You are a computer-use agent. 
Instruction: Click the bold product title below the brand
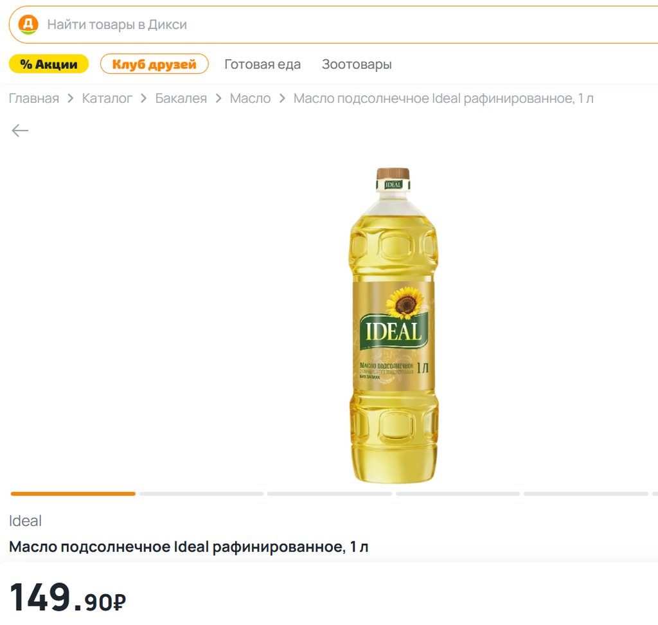[x=189, y=547]
